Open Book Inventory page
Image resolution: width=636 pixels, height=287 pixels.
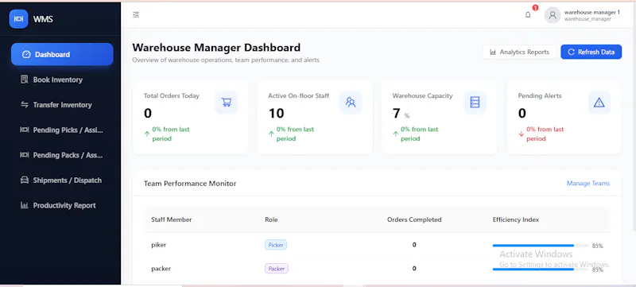point(62,80)
